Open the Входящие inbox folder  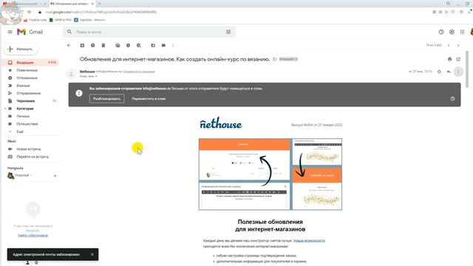[31, 62]
